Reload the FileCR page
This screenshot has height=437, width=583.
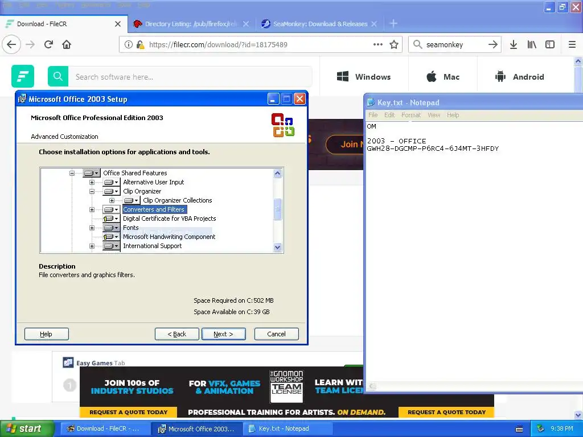[49, 44]
